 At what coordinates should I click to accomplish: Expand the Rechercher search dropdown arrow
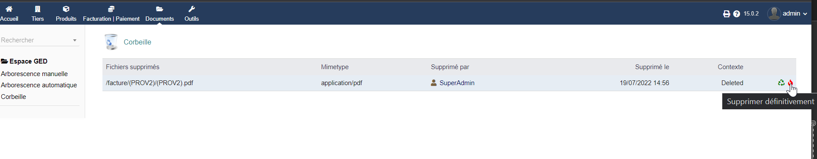point(75,40)
